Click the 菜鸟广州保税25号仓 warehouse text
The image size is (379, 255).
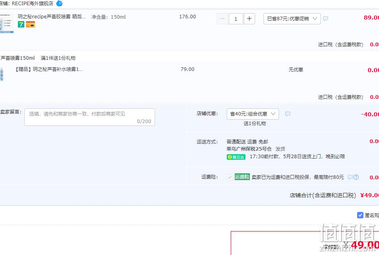click(249, 149)
